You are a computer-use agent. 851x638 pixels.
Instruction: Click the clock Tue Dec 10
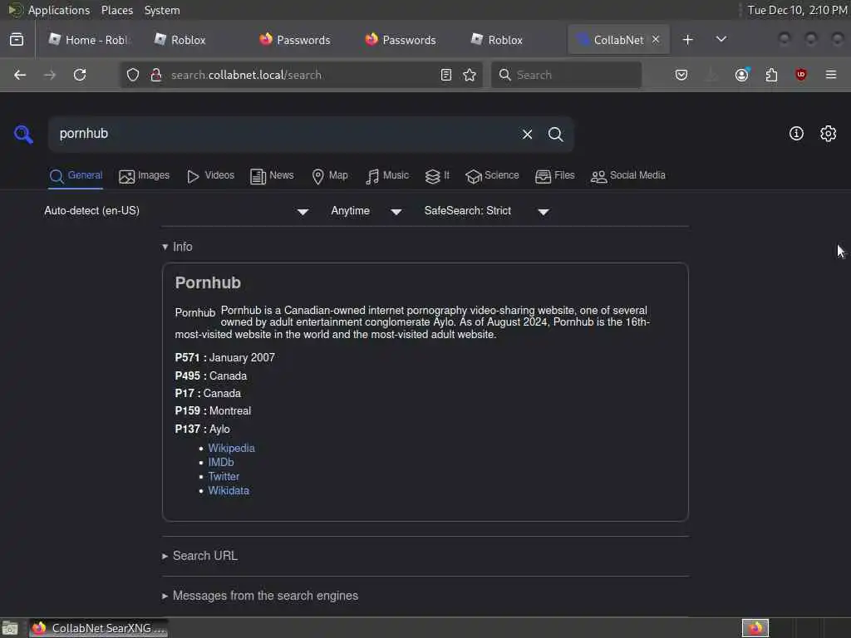click(x=797, y=10)
